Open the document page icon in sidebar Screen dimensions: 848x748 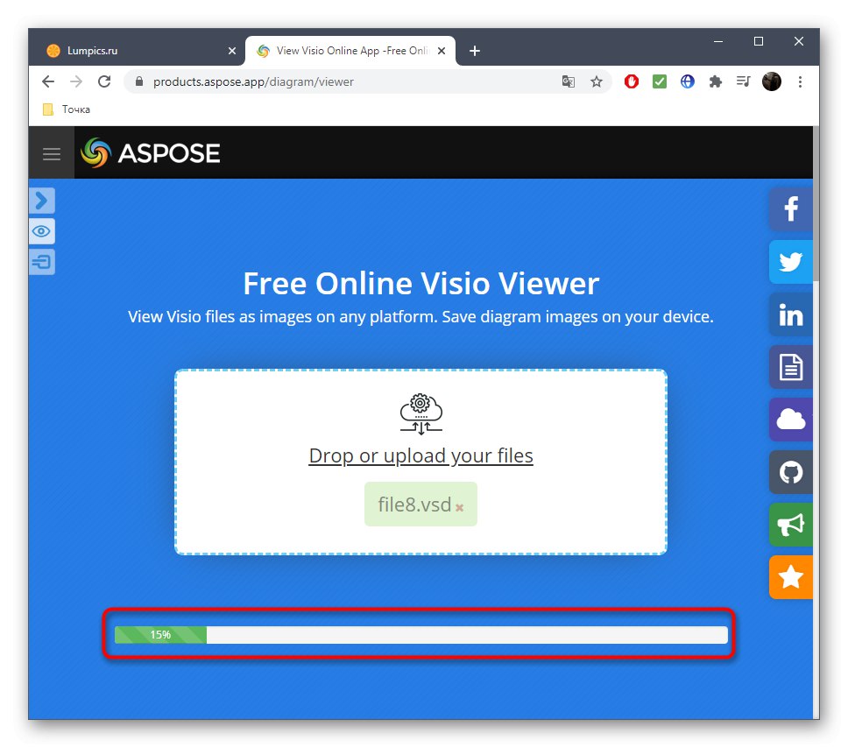(791, 367)
